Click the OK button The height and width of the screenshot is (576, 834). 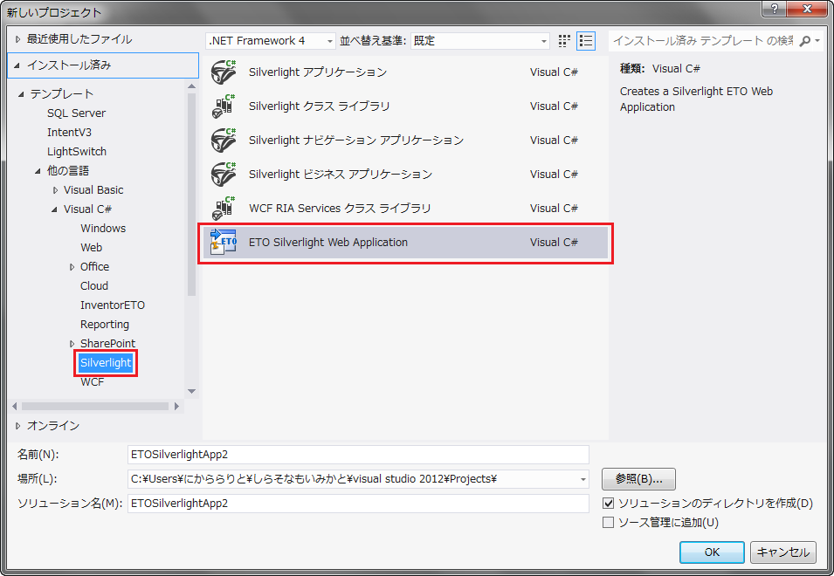pos(712,552)
